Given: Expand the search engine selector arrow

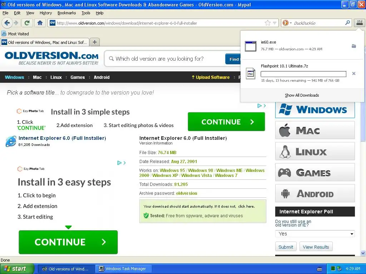Looking at the screenshot, I should point(291,23).
